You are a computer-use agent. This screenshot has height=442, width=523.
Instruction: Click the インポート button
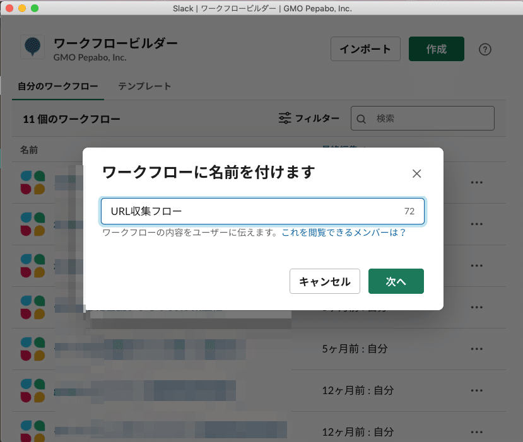(x=365, y=49)
